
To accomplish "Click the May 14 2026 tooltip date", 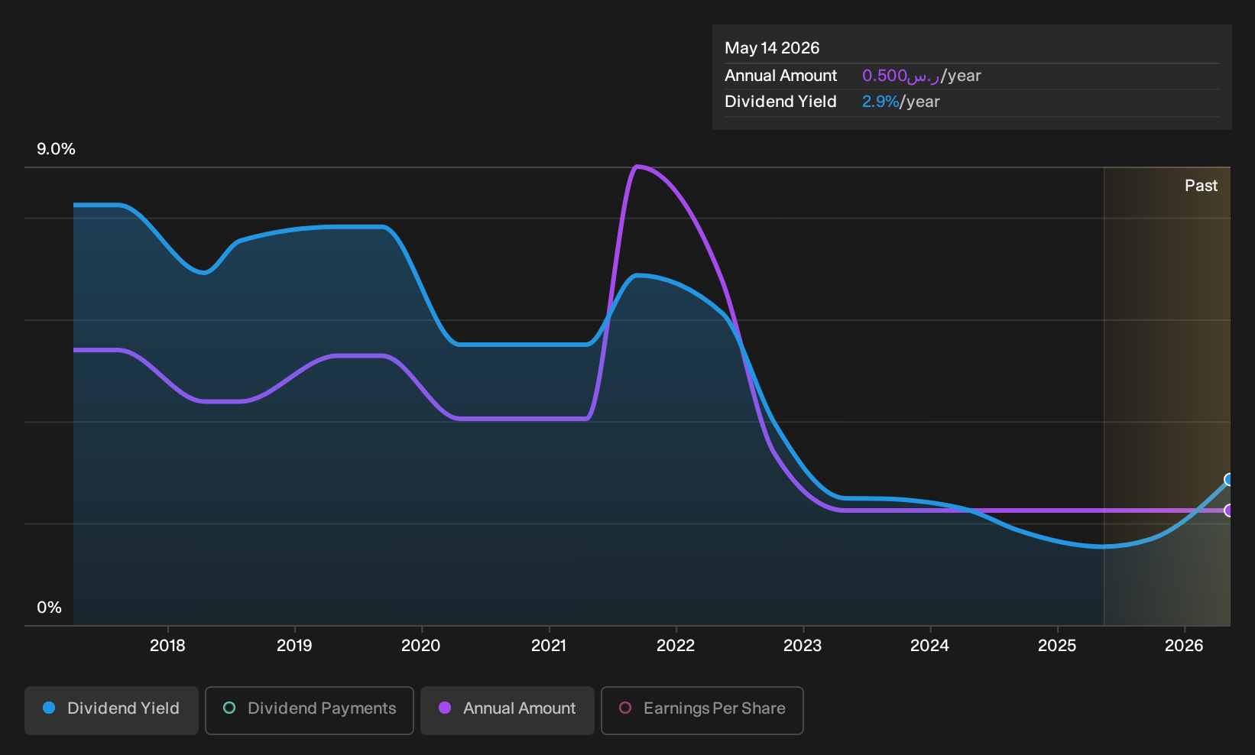I will (x=772, y=48).
